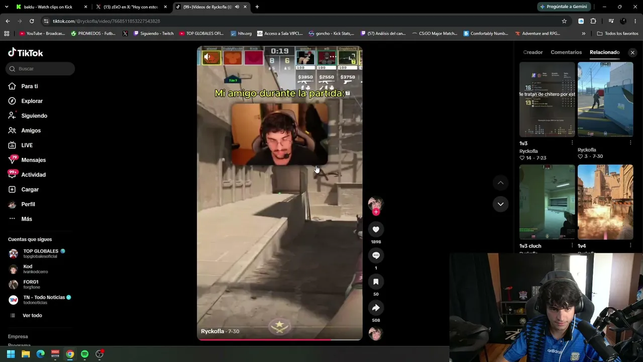Click the blue cloud extension icon
643x362 pixels.
pyautogui.click(x=581, y=21)
